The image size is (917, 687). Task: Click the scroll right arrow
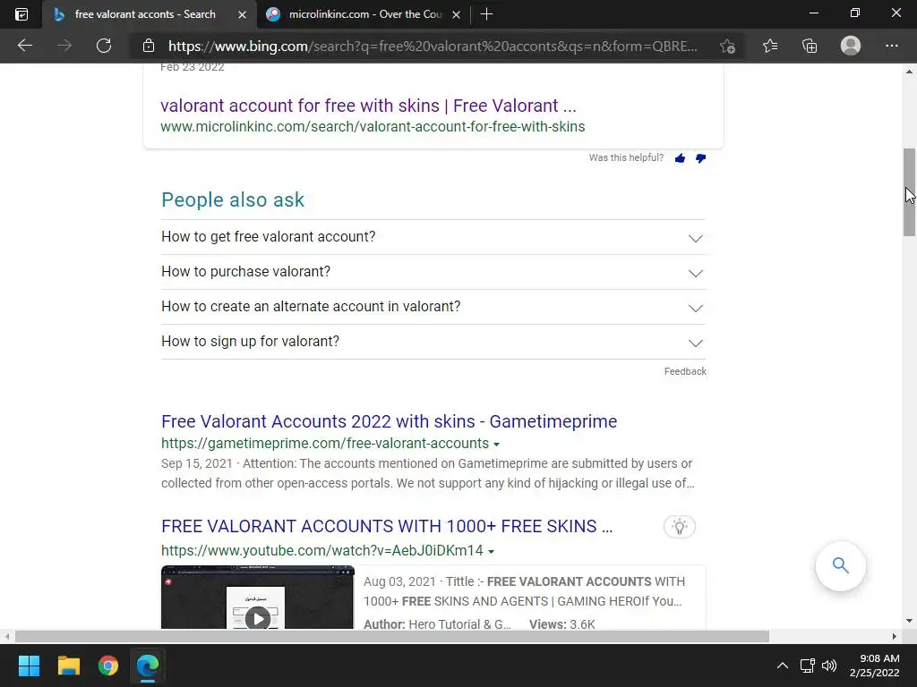tap(895, 636)
